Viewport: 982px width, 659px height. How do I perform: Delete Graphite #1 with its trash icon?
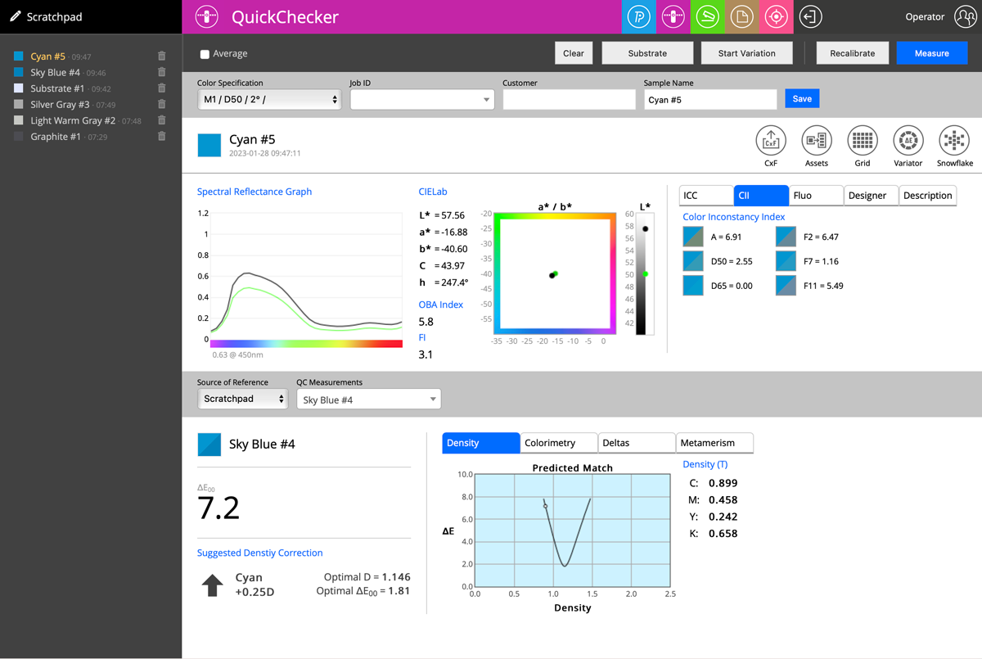click(x=161, y=137)
